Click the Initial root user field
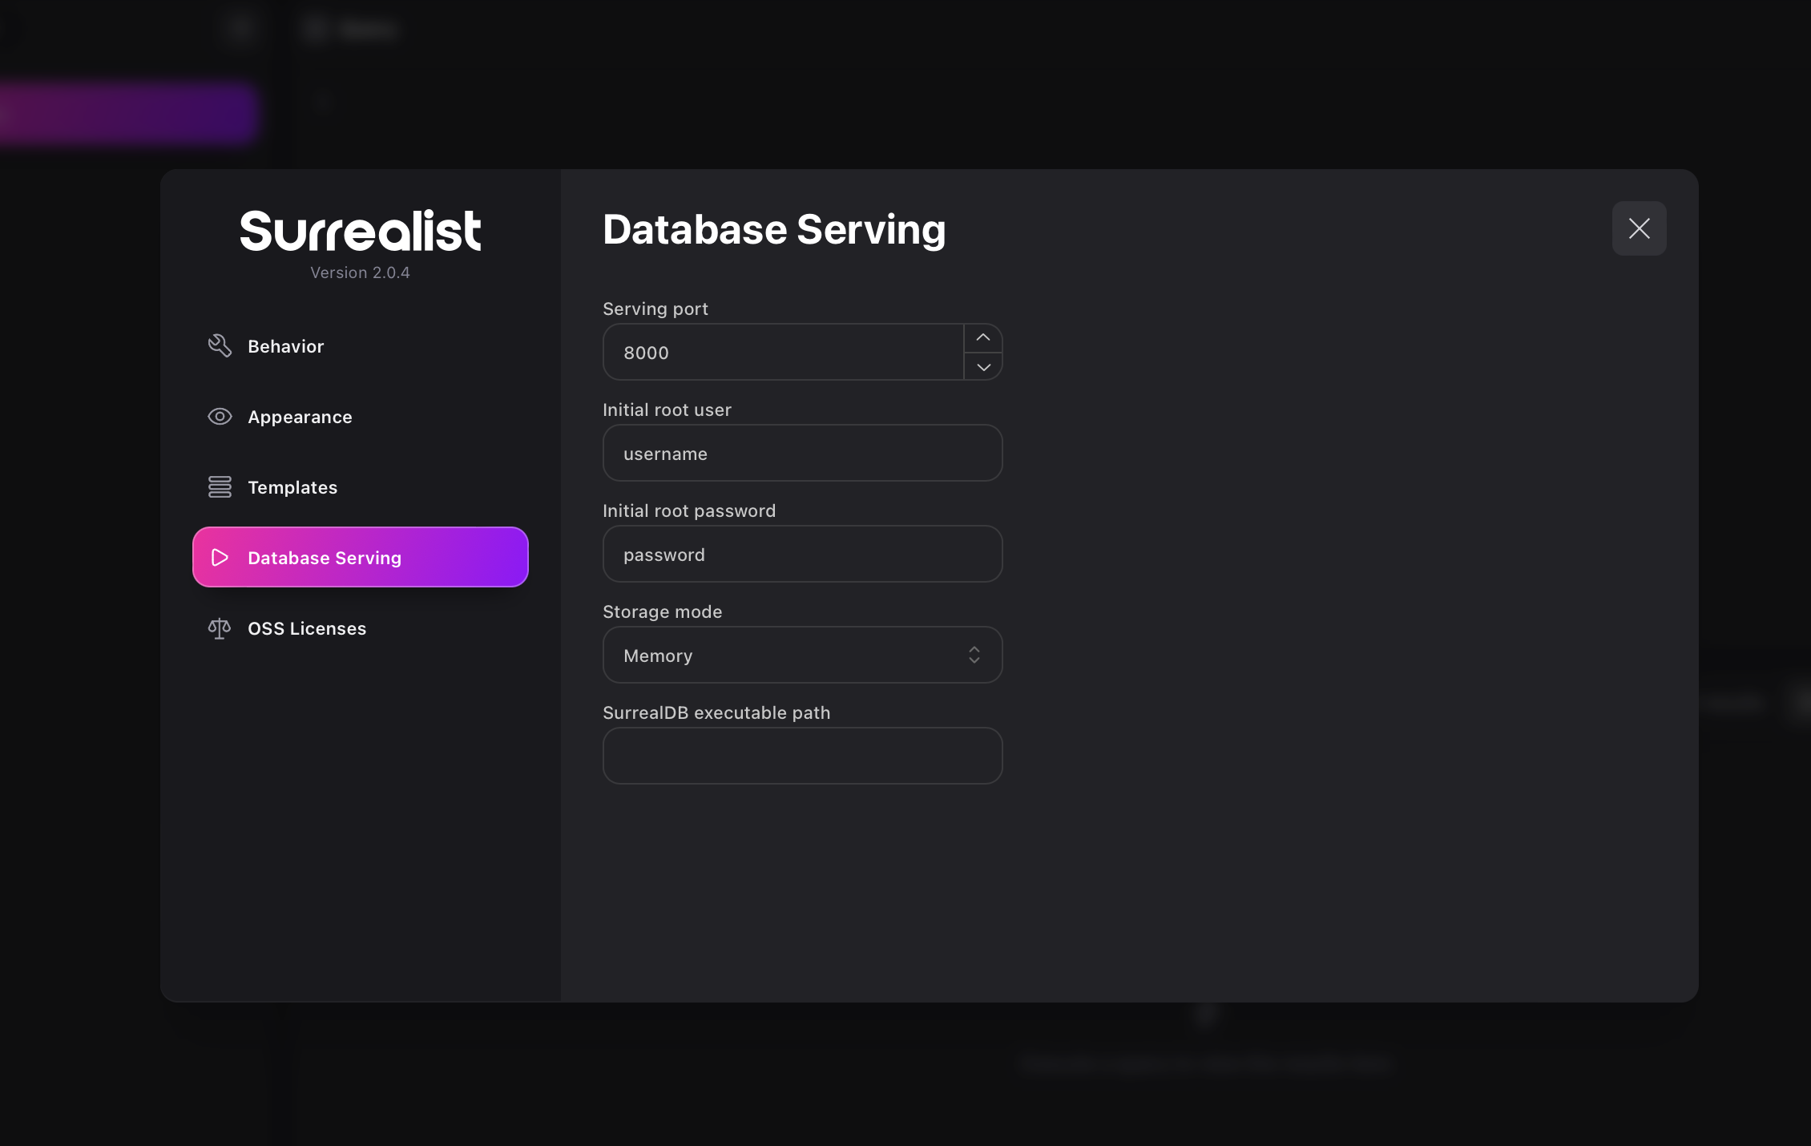1811x1146 pixels. click(x=803, y=453)
